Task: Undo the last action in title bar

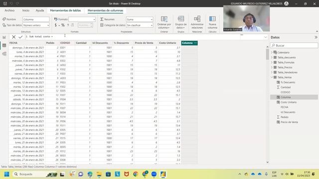Action: tap(11, 3)
